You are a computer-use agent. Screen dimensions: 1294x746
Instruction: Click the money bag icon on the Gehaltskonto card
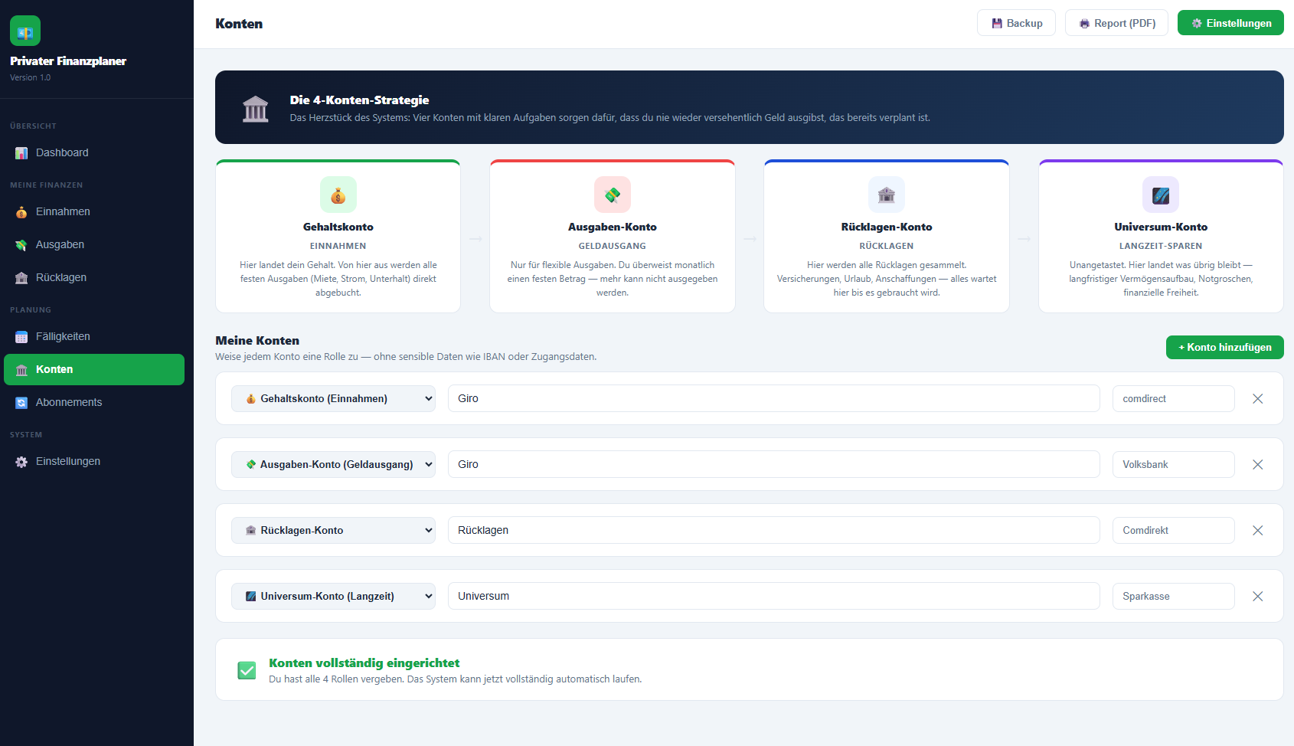point(338,195)
